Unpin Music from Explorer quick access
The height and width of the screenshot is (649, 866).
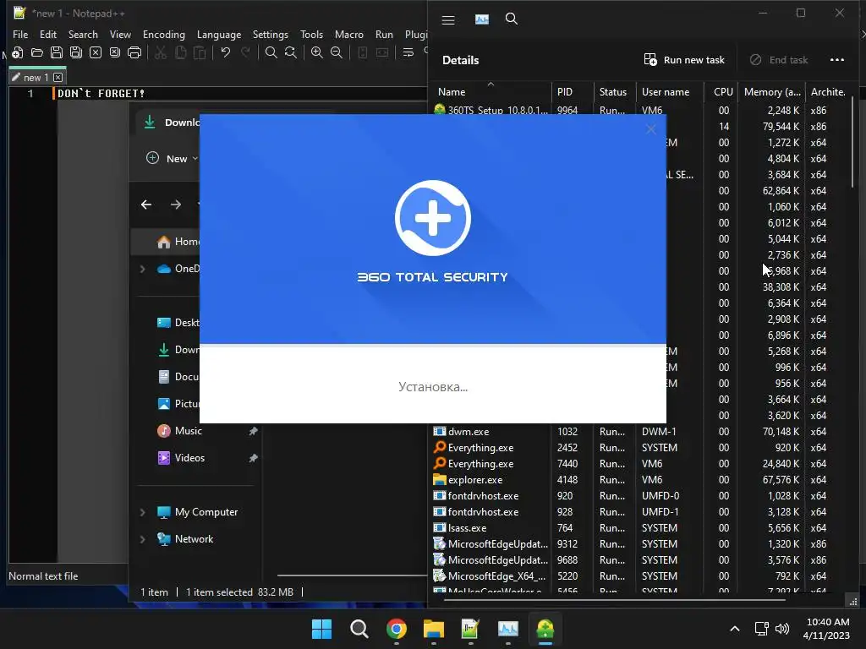(x=253, y=431)
